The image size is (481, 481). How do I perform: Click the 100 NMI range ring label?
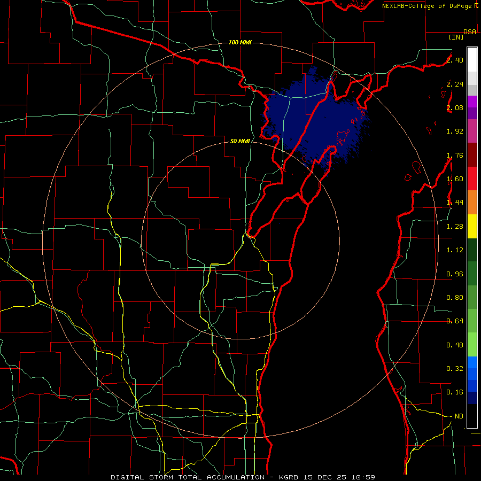pyautogui.click(x=240, y=42)
